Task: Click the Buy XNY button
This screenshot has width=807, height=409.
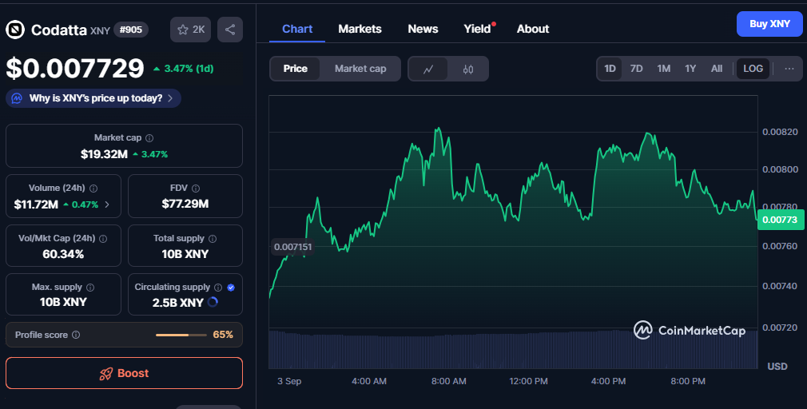Action: [x=769, y=24]
